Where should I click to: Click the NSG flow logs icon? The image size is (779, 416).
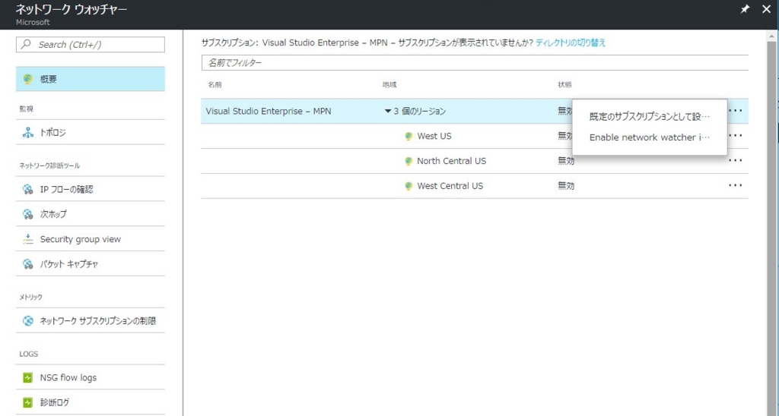28,377
